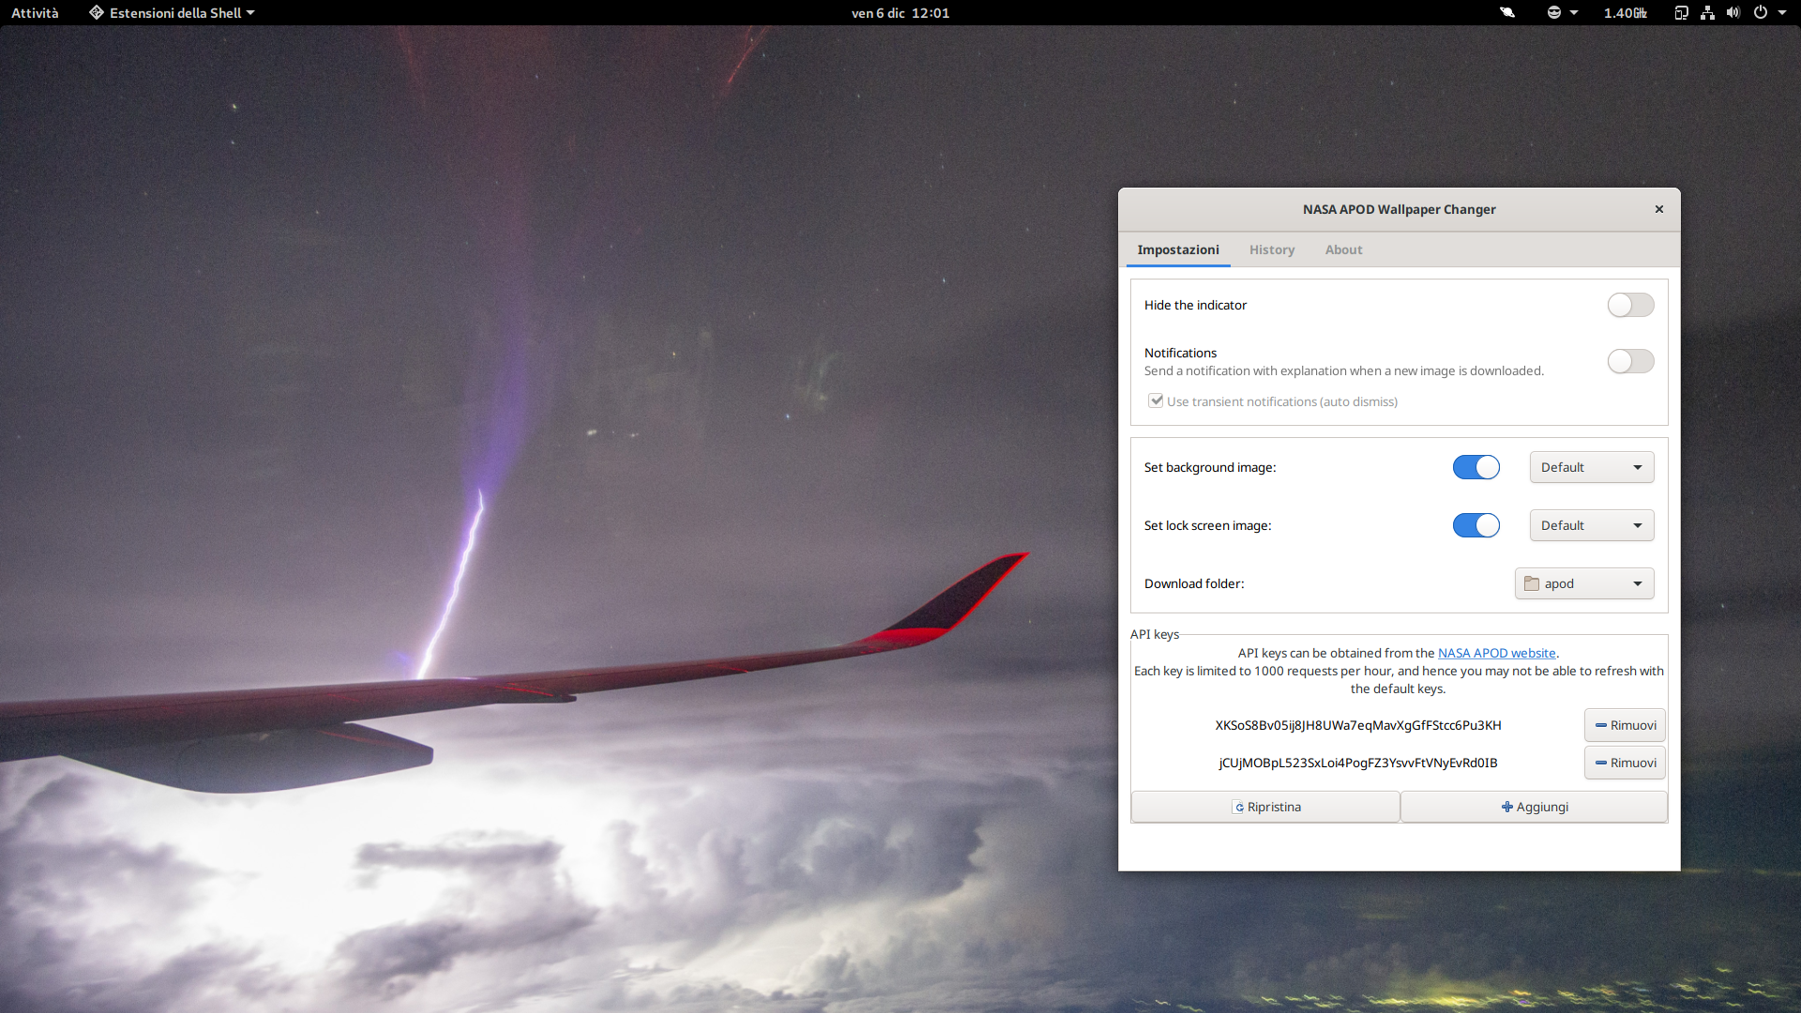The image size is (1801, 1013).
Task: Open the Download folder apod dropdown
Action: pyautogui.click(x=1583, y=583)
